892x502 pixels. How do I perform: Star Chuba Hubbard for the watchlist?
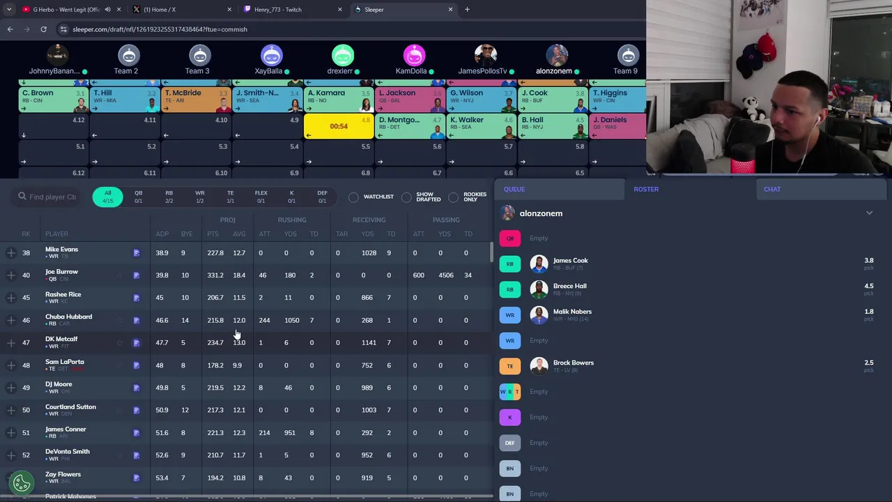[x=120, y=320]
